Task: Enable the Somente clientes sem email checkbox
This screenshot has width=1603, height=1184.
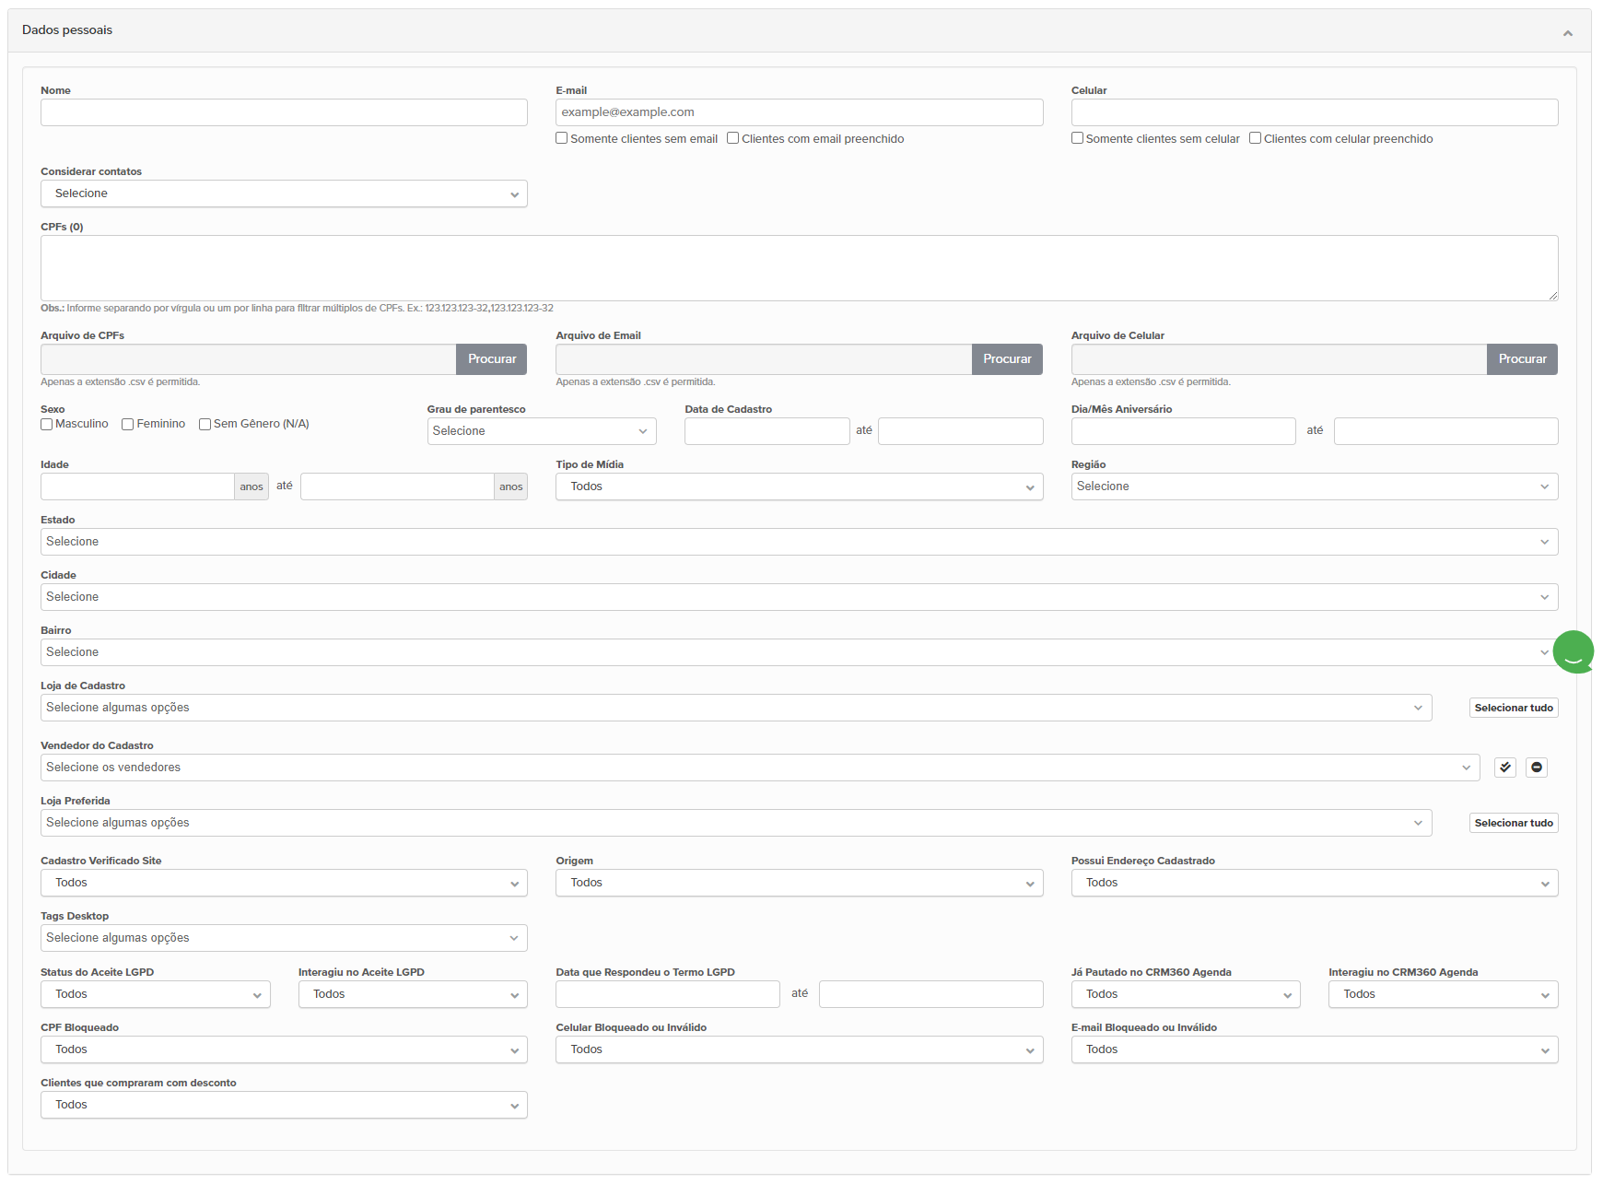Action: click(562, 138)
